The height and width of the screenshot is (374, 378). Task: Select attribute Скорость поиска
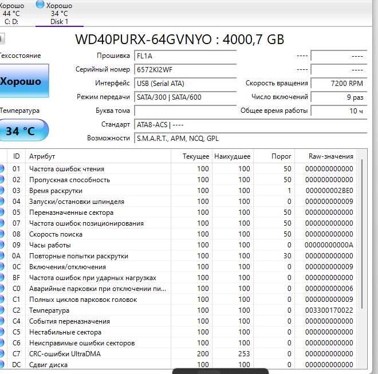56,234
